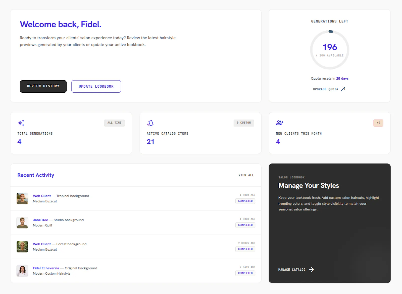402x294 pixels.
Task: Click the '2 HOURS AGO' timestamp
Action: (246, 243)
